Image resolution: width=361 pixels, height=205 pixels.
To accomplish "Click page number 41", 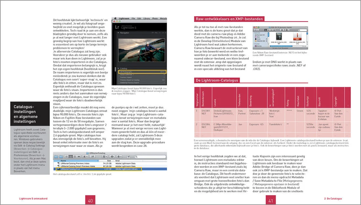I will pos(270,200).
